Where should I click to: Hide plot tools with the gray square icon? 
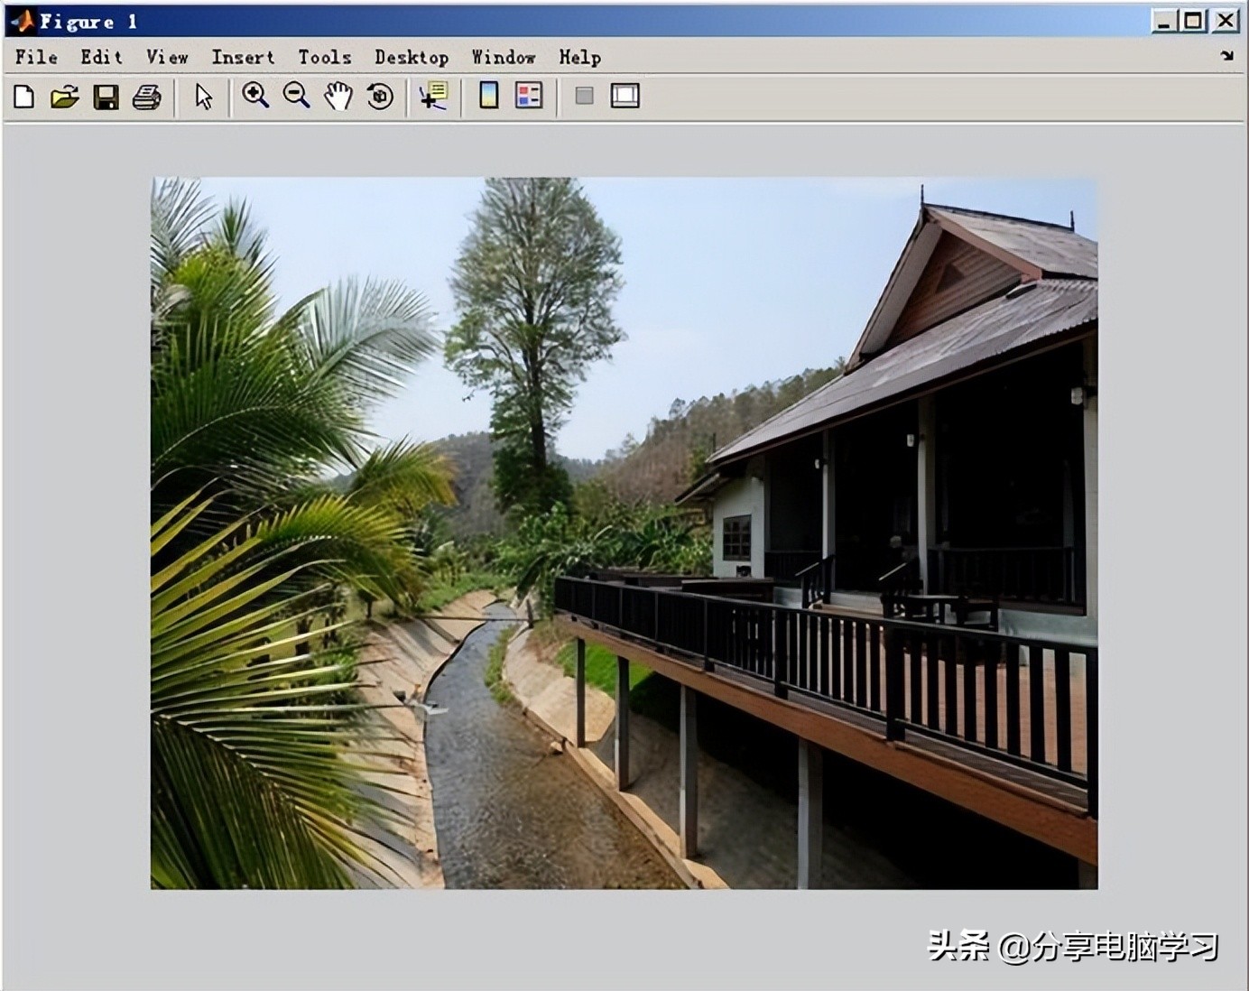pyautogui.click(x=584, y=96)
